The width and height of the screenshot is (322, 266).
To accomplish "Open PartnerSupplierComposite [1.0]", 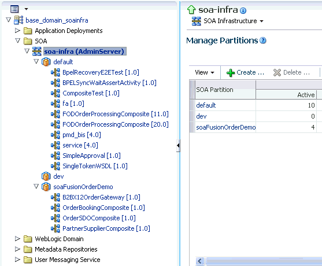I will pos(106,228).
